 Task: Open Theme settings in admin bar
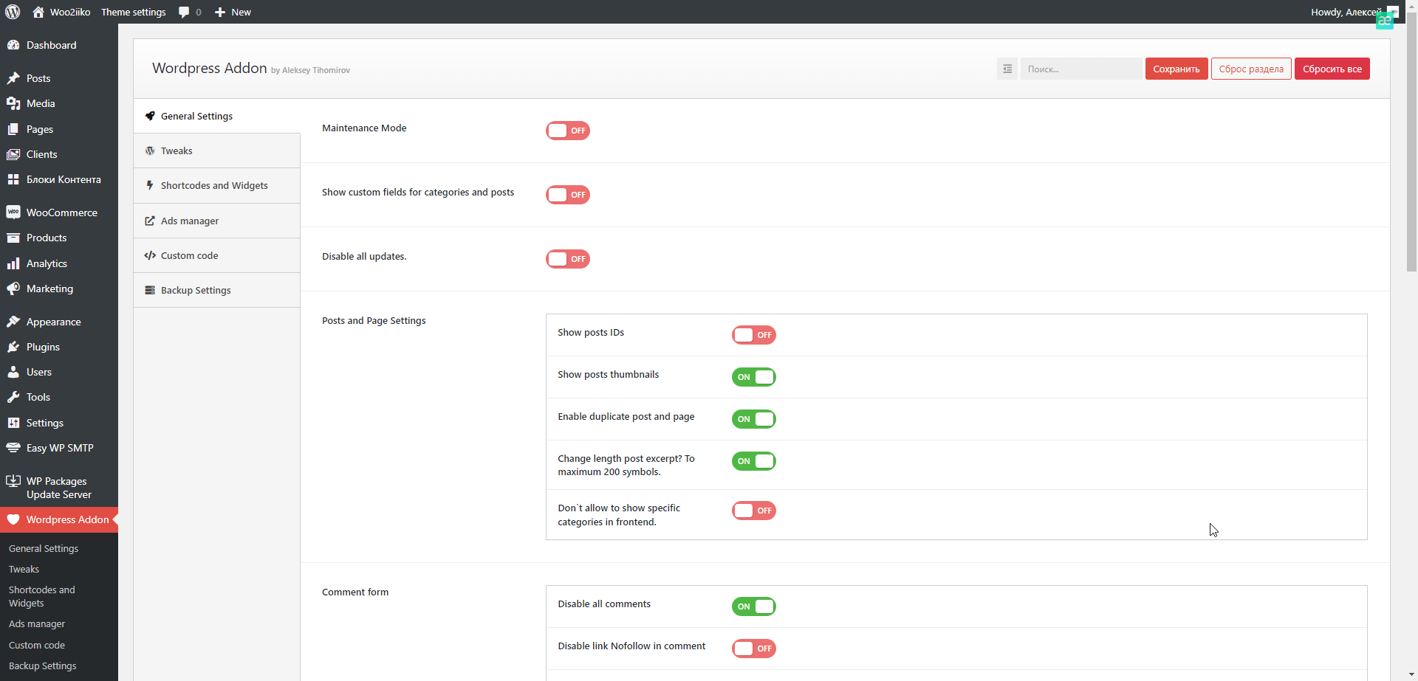[134, 12]
